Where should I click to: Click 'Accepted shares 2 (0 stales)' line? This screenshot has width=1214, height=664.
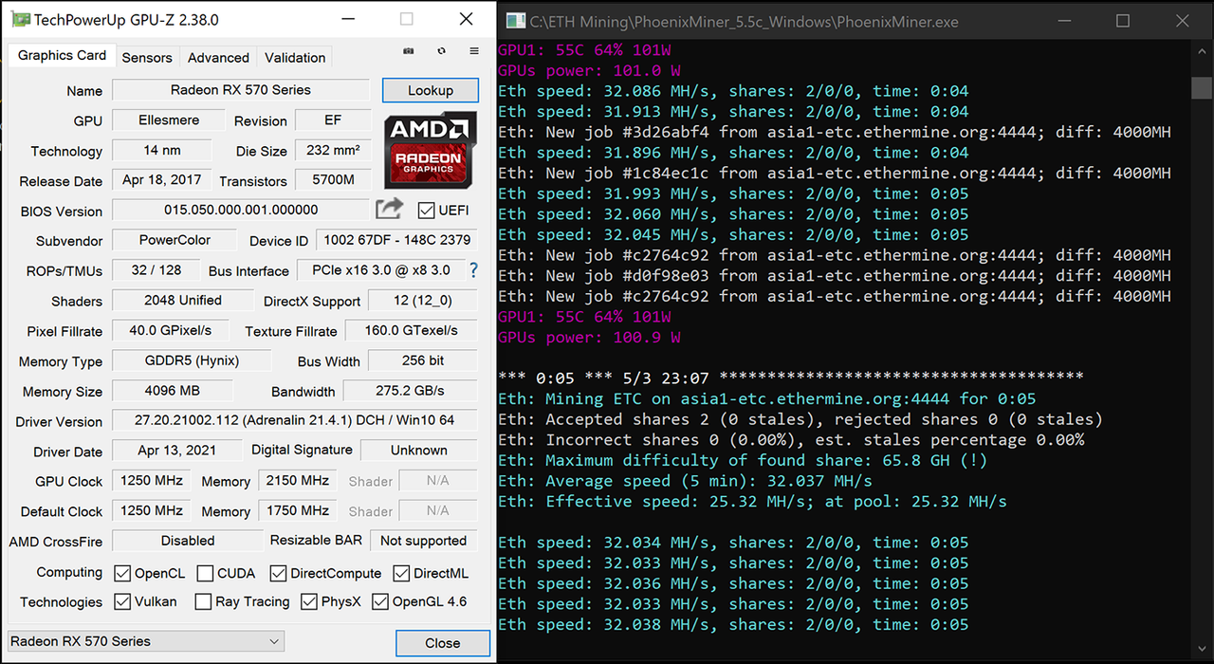click(800, 418)
